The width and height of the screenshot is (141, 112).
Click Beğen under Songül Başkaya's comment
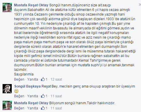[19, 96]
